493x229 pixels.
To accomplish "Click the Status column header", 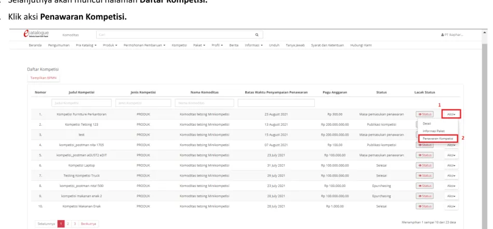I will point(381,92).
